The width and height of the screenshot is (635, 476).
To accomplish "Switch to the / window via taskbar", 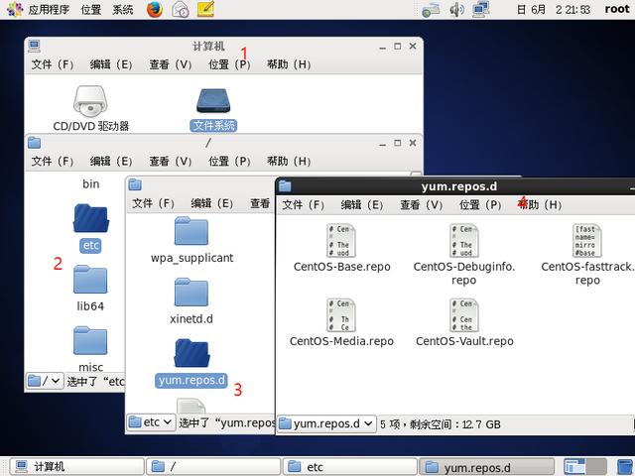I will click(213, 467).
